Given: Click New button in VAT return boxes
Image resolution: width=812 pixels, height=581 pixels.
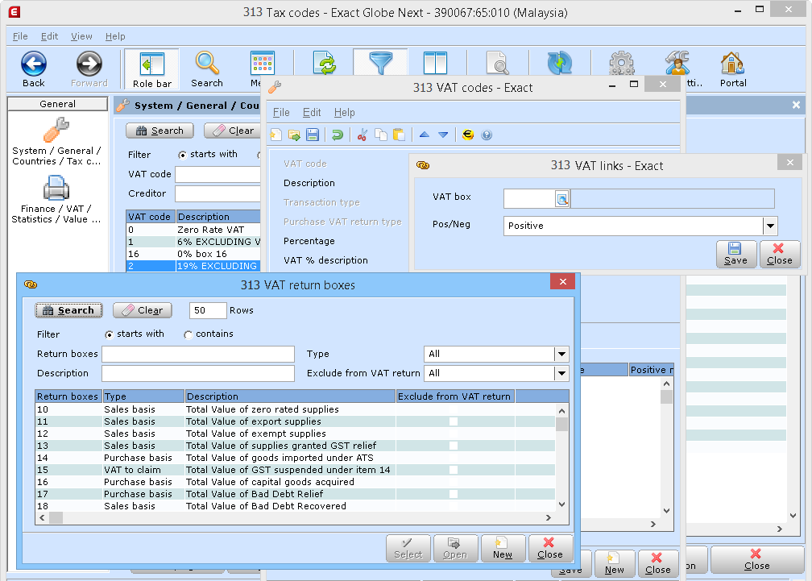Looking at the screenshot, I should click(503, 548).
